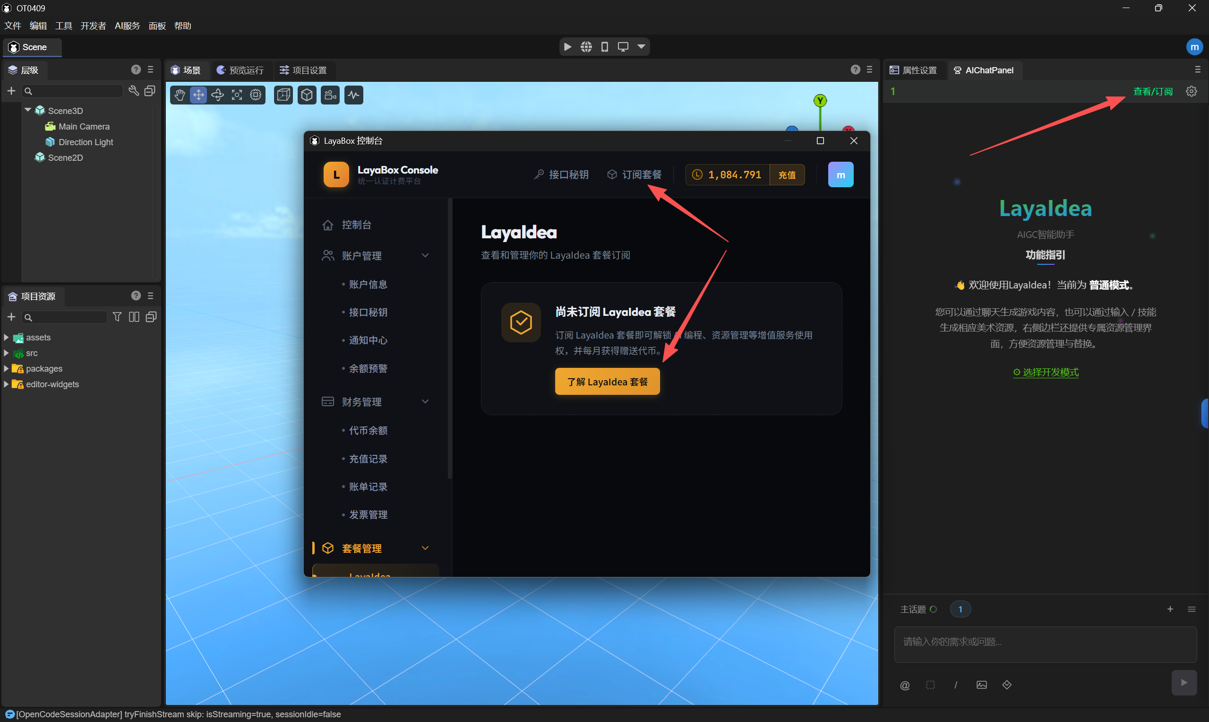Open topic list menu beside chat plus icon

(x=1192, y=609)
